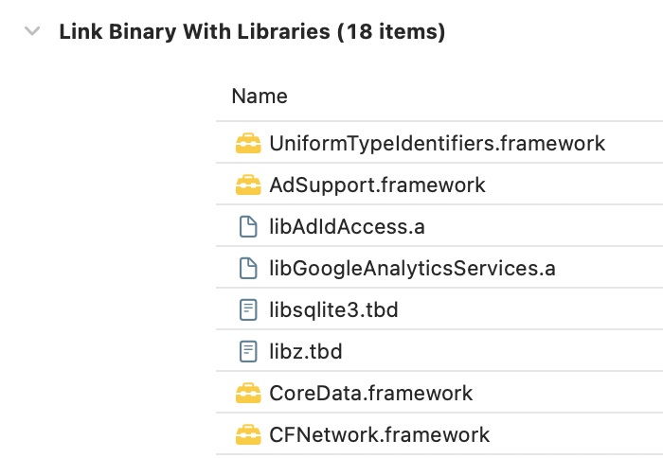This screenshot has height=458, width=663.
Task: Select the libz.tbd library row
Action: [439, 351]
